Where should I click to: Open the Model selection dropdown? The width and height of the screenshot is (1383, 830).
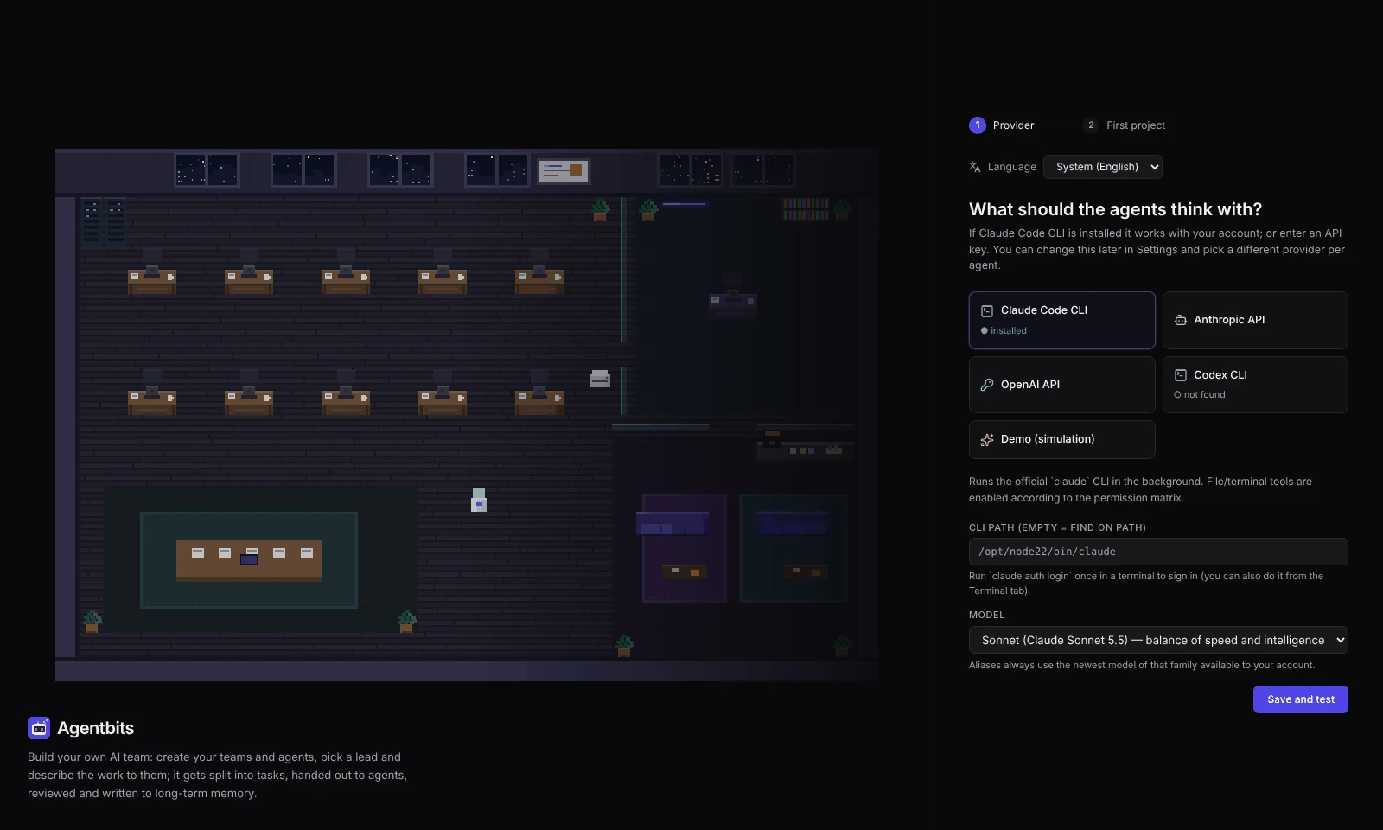pyautogui.click(x=1158, y=640)
